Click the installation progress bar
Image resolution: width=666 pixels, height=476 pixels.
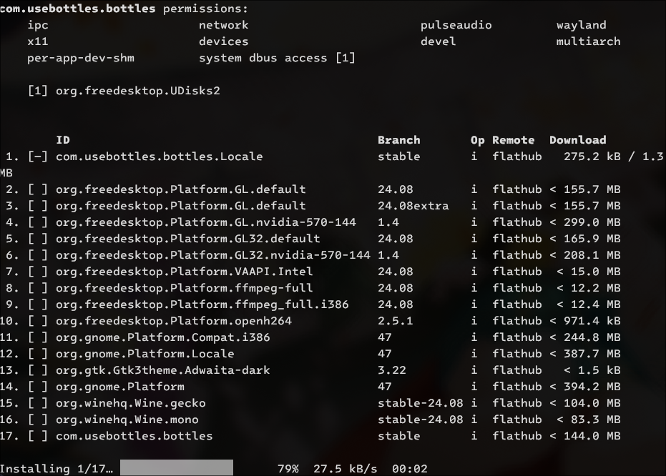176,469
